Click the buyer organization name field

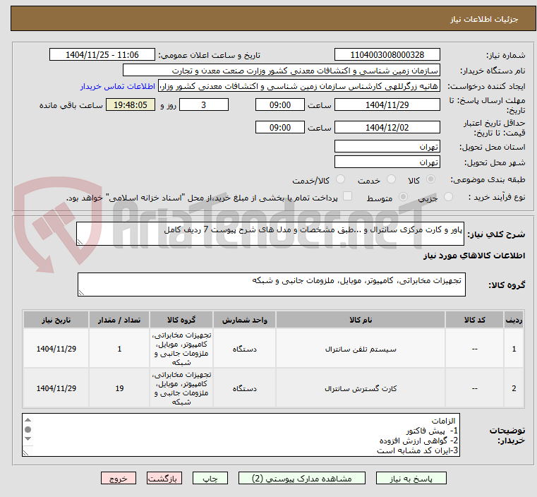click(x=281, y=71)
